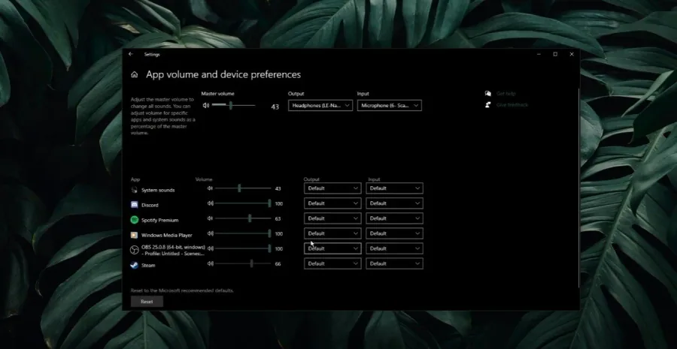This screenshot has width=677, height=349.
Task: Mute Discord speaker icon
Action: pos(211,203)
